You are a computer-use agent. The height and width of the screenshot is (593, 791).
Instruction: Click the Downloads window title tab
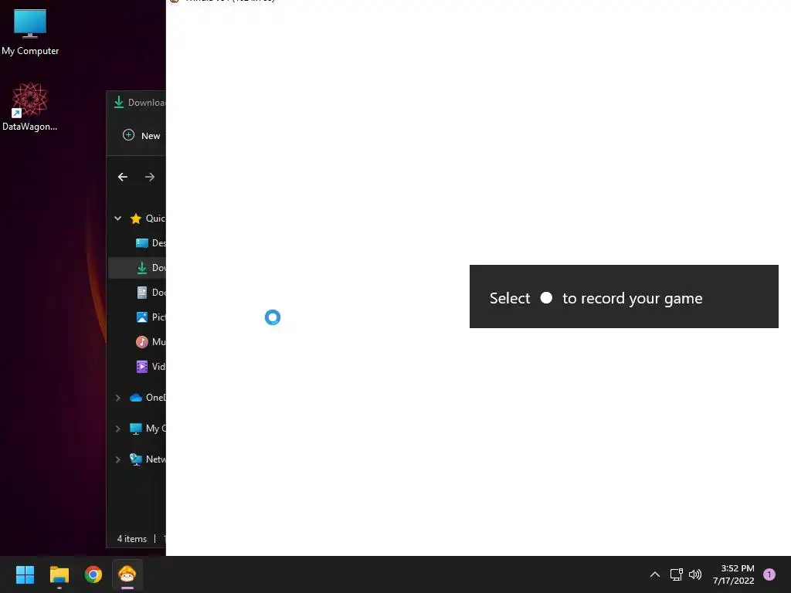click(x=140, y=103)
